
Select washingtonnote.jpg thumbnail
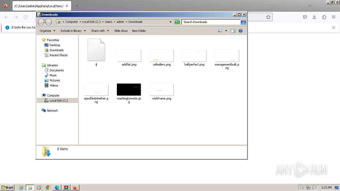point(129,89)
